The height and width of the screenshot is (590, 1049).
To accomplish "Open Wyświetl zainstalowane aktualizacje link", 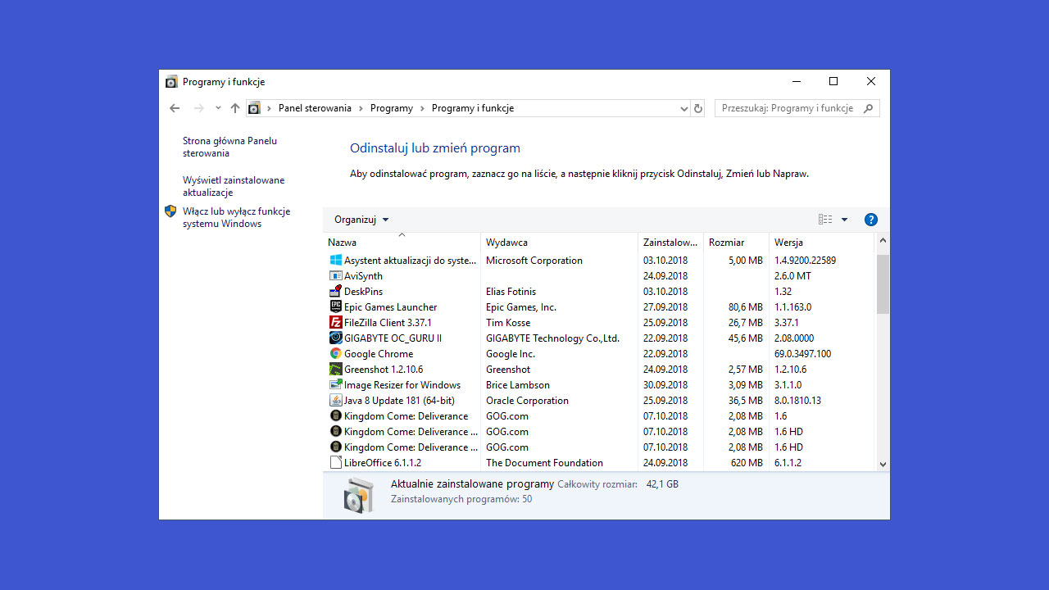I will tap(234, 187).
